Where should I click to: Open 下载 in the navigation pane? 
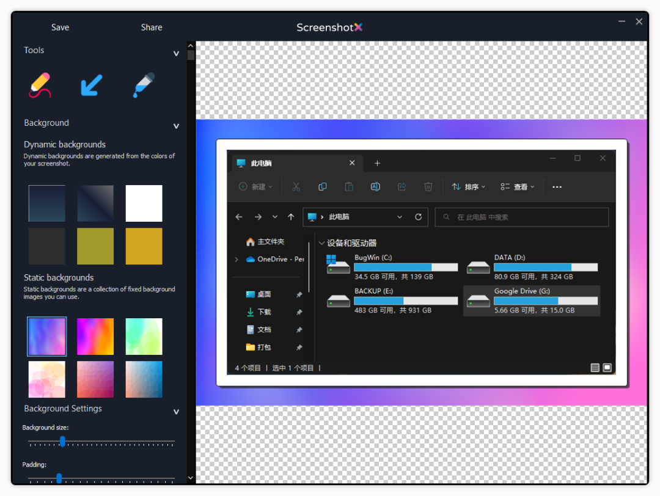tap(258, 312)
